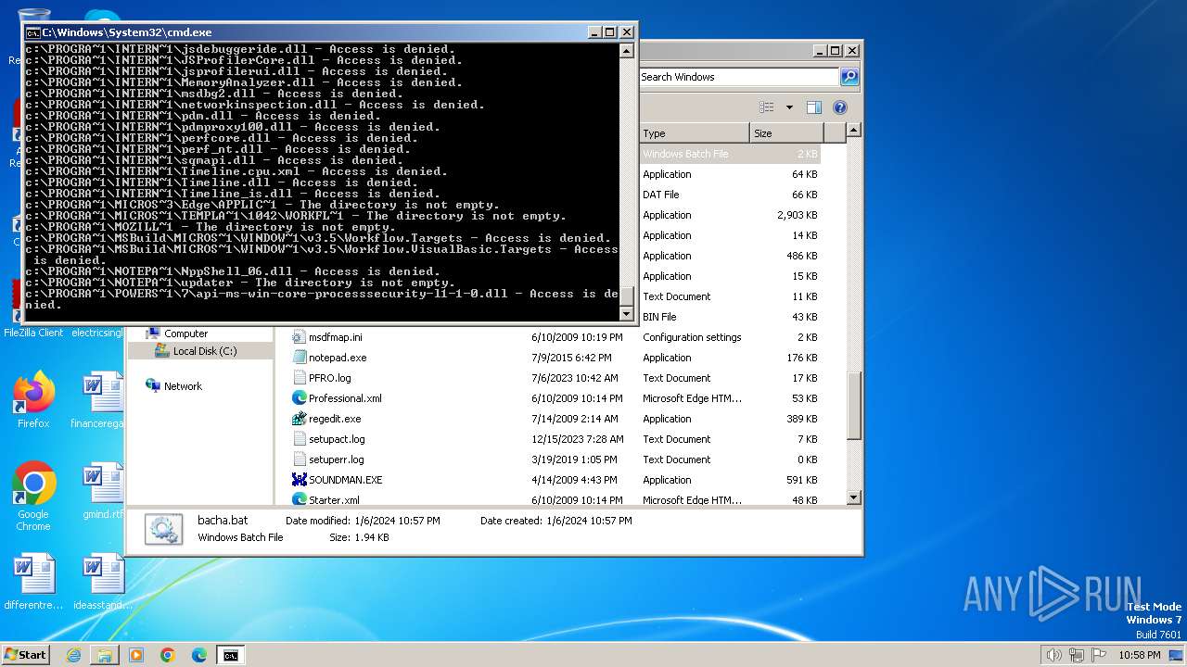Screen dimensions: 1187x667
Task: Launch Chrome from the taskbar
Action: coord(167,655)
